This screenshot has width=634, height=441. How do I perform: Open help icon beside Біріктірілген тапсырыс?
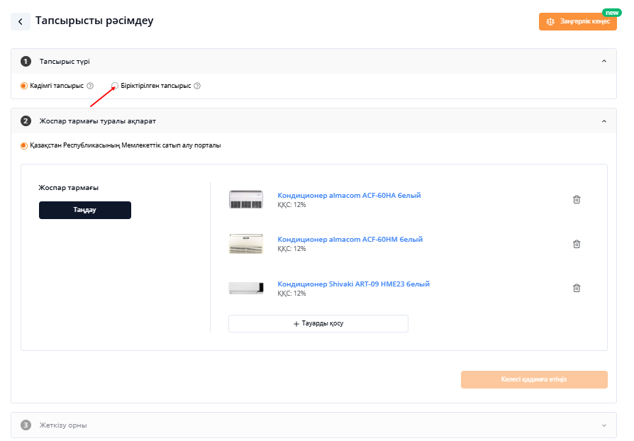pyautogui.click(x=197, y=86)
